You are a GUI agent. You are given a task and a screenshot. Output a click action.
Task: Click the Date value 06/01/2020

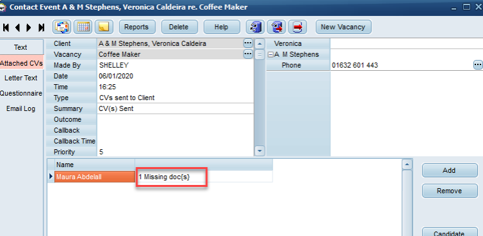(x=175, y=76)
